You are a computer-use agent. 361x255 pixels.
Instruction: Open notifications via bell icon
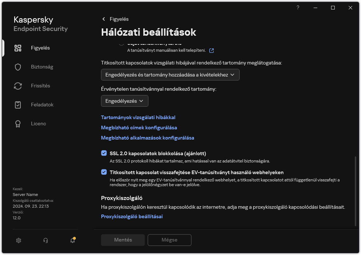pos(72,240)
